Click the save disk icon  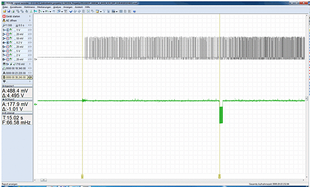(x=9, y=11)
